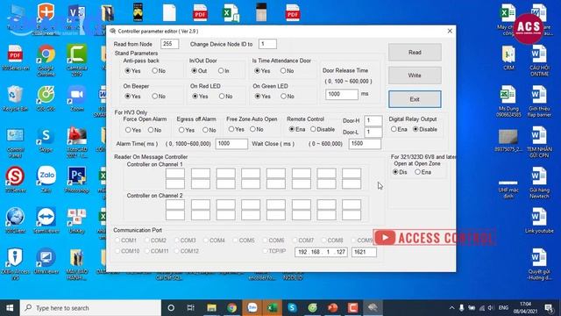Screen dimensions: 561x316
Task: Open Task View on the taskbar
Action: click(x=191, y=308)
